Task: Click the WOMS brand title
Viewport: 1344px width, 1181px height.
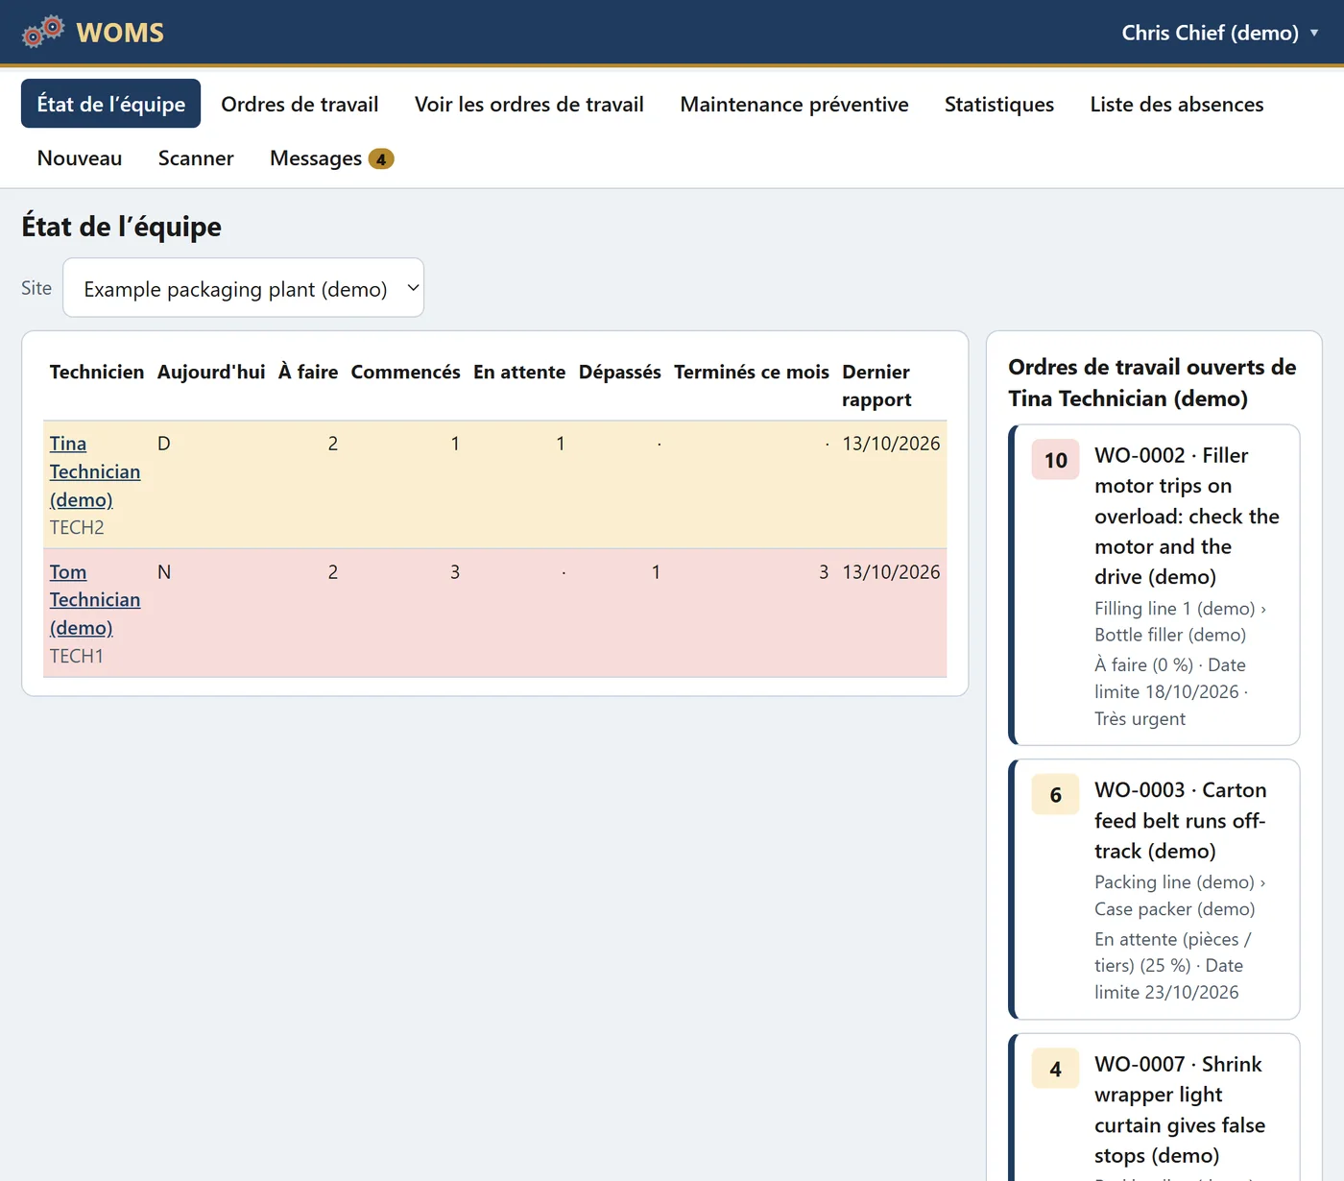Action: [x=120, y=33]
